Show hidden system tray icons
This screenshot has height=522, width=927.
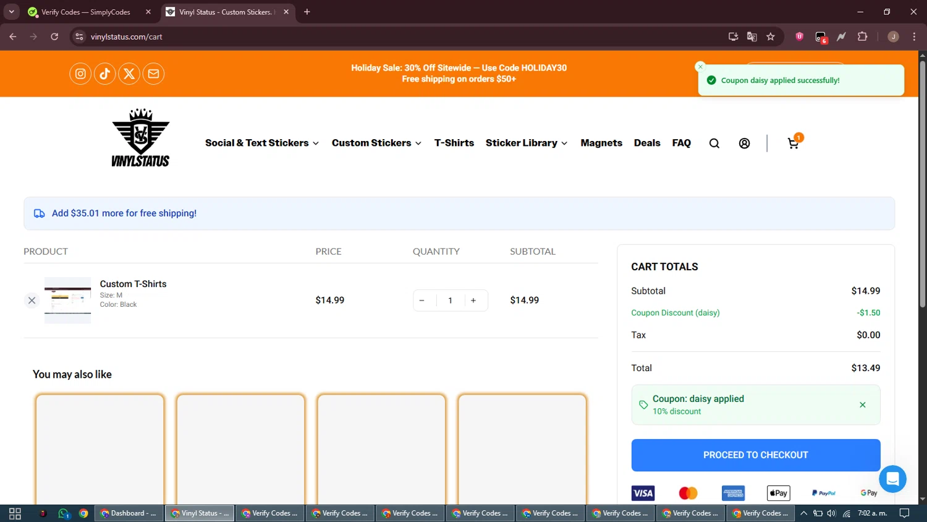pos(803,513)
